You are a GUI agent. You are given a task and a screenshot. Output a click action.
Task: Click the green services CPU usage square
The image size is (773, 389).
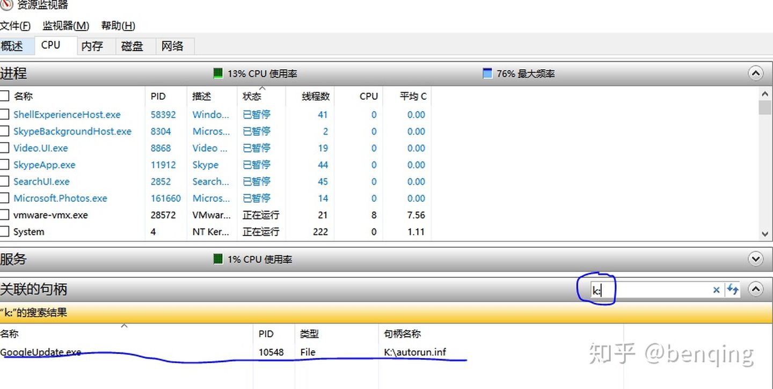click(218, 259)
